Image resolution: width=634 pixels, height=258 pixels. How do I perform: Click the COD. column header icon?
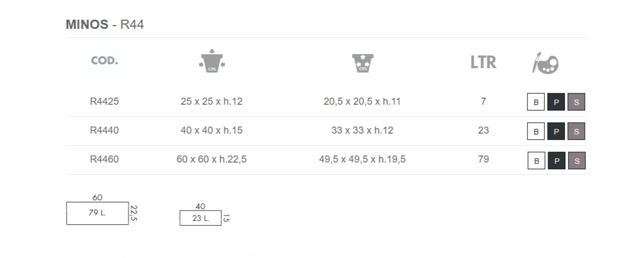pos(104,61)
